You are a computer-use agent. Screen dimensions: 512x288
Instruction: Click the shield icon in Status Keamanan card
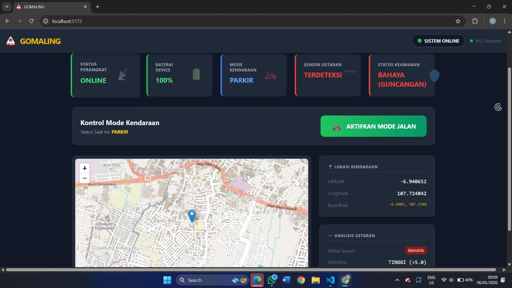point(434,76)
